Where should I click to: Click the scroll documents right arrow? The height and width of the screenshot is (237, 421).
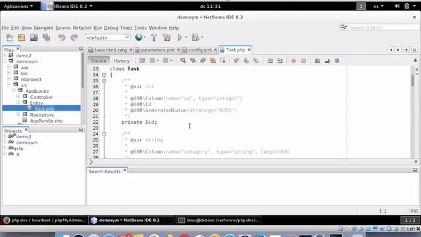[x=399, y=50]
